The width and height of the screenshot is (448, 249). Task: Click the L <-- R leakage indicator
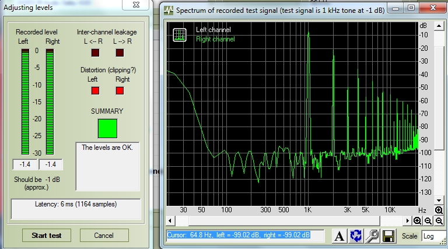tap(95, 53)
